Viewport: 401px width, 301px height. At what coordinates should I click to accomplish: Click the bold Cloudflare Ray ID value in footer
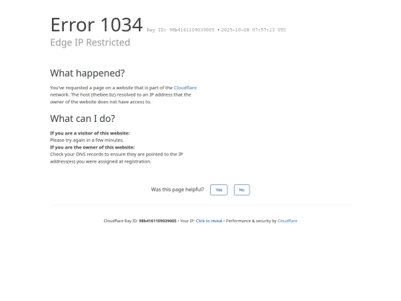(157, 221)
